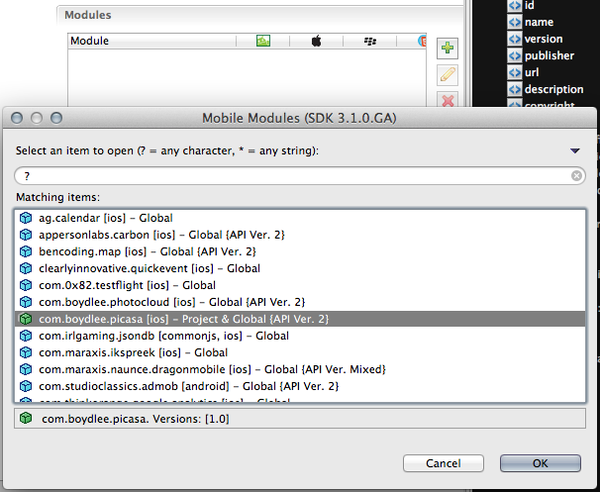Select the publisher element in outline
The image size is (600, 492).
pyautogui.click(x=550, y=55)
